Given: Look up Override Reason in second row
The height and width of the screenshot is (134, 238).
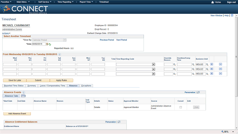Looking at the screenshot, I should (x=174, y=69).
